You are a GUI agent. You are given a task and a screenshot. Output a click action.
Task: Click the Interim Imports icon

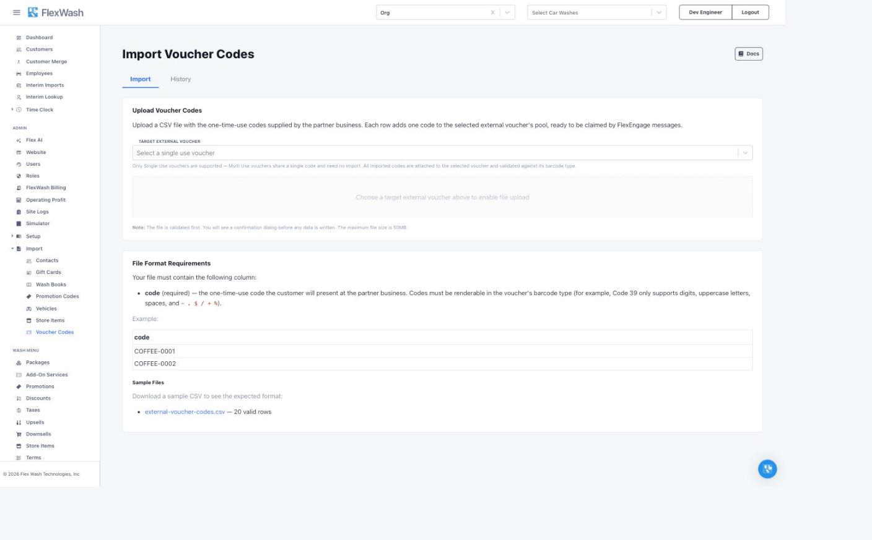(19, 85)
